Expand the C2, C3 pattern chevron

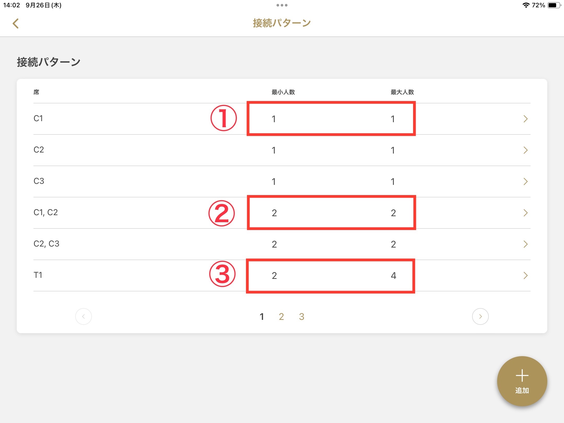pos(526,244)
